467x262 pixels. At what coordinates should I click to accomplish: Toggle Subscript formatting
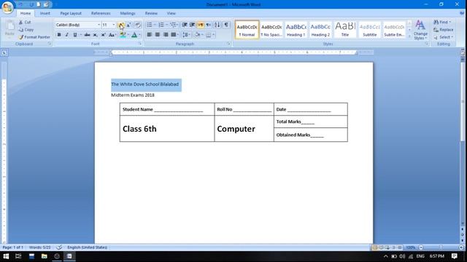tap(96, 35)
